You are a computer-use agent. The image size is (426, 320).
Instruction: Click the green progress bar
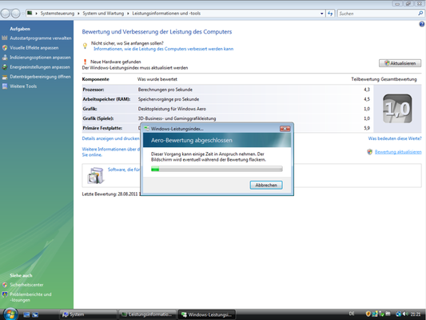click(x=217, y=169)
